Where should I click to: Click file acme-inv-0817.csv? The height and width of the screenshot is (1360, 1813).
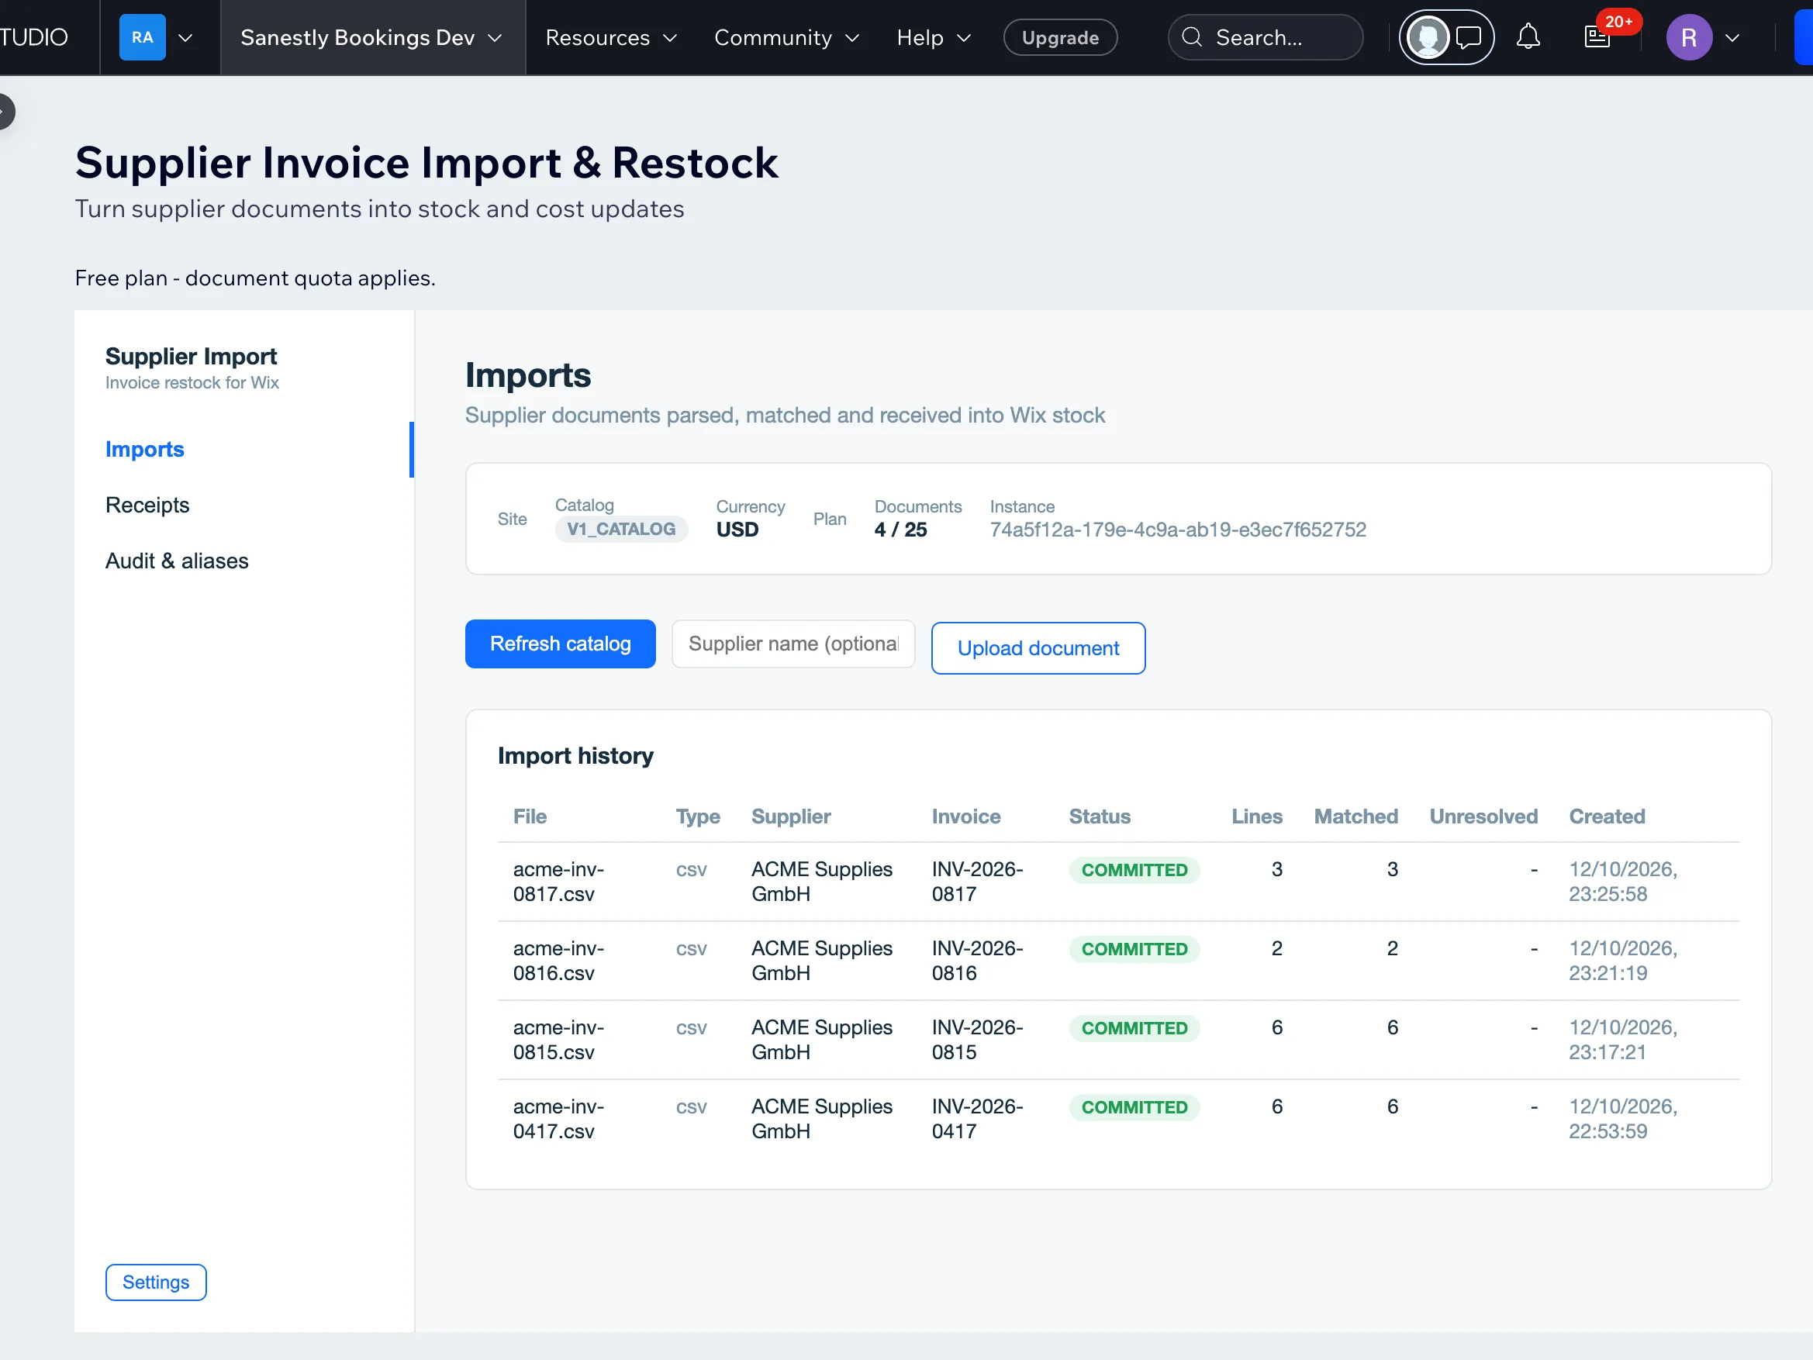point(559,882)
